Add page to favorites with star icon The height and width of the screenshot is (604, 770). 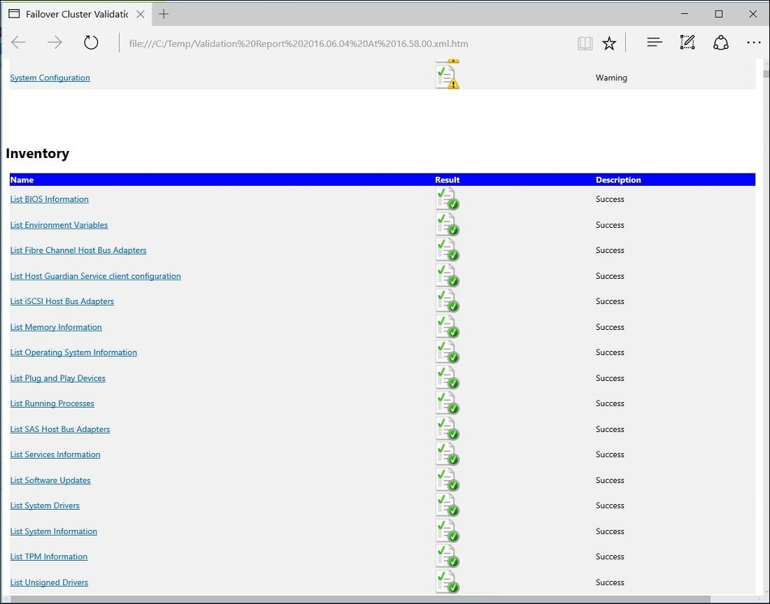[609, 43]
